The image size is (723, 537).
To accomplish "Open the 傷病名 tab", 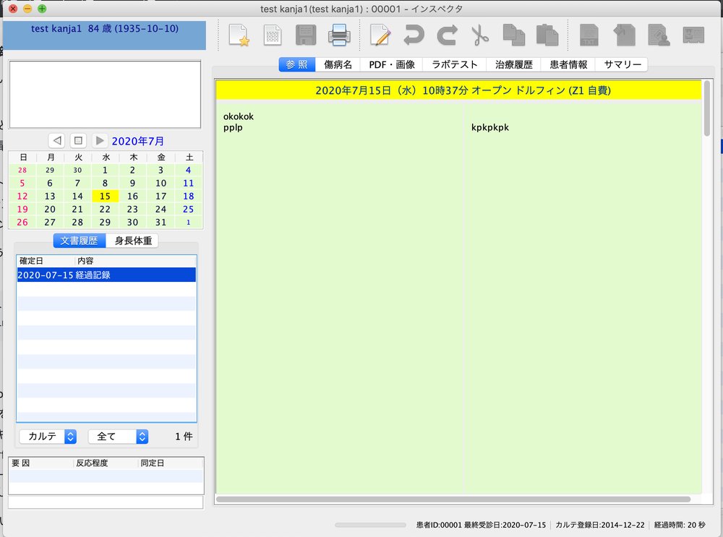I will 338,64.
